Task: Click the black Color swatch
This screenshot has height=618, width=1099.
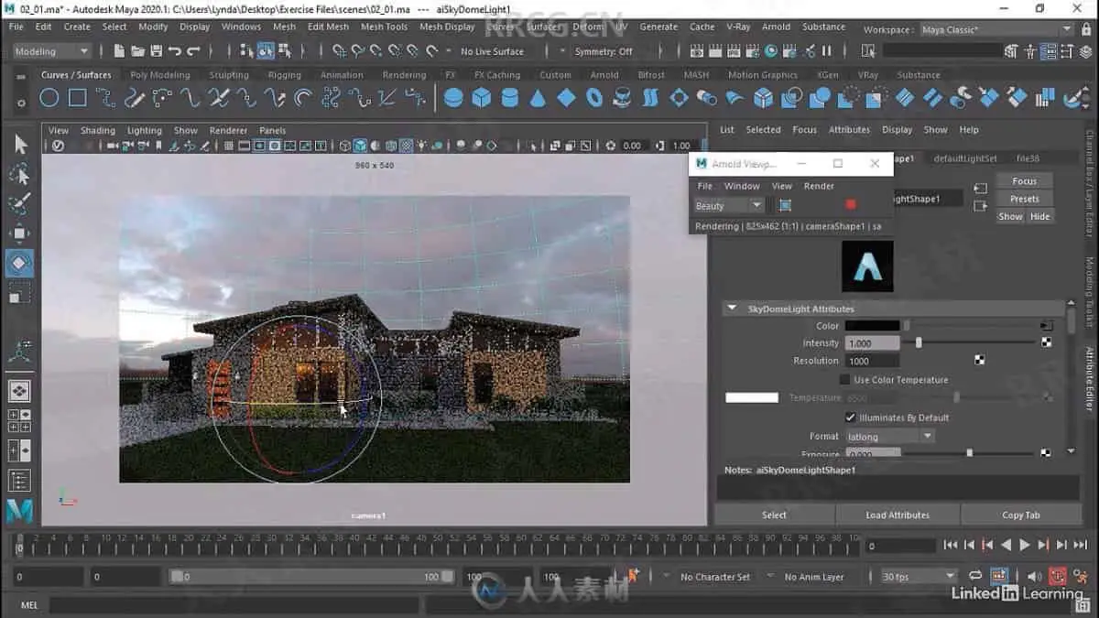Action: click(872, 325)
